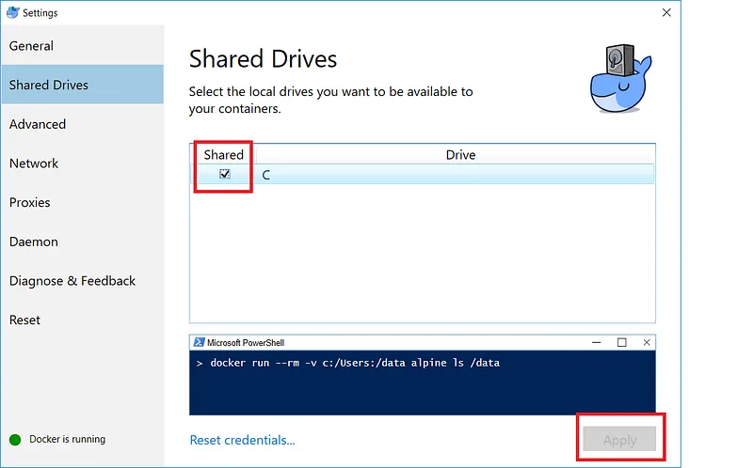Screen dimensions: 753x468
Task: Click the Docker is running status text
Action: (67, 439)
